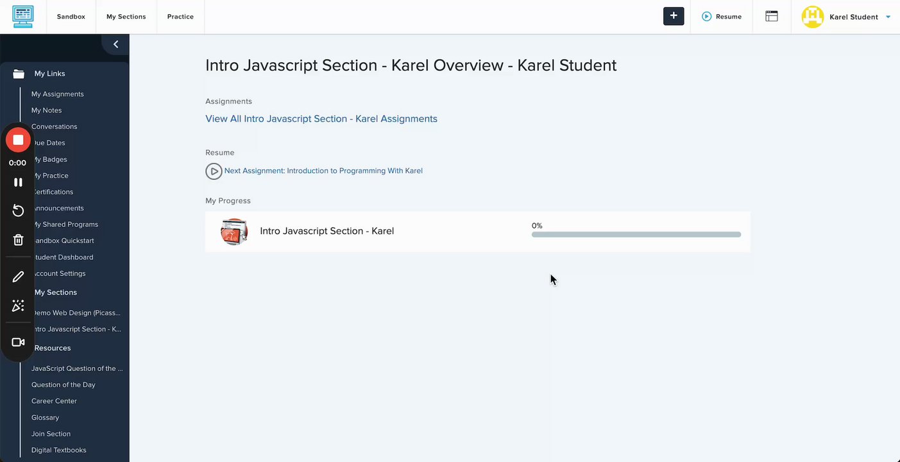Open View All Intro Javascript Section assignments link
The width and height of the screenshot is (900, 462).
pyautogui.click(x=321, y=119)
